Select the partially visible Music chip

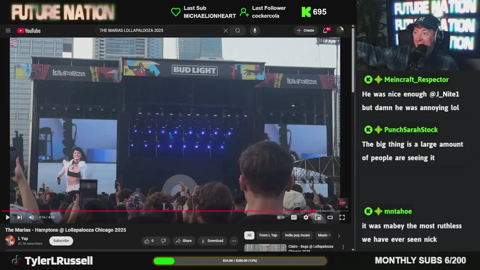tap(324, 235)
